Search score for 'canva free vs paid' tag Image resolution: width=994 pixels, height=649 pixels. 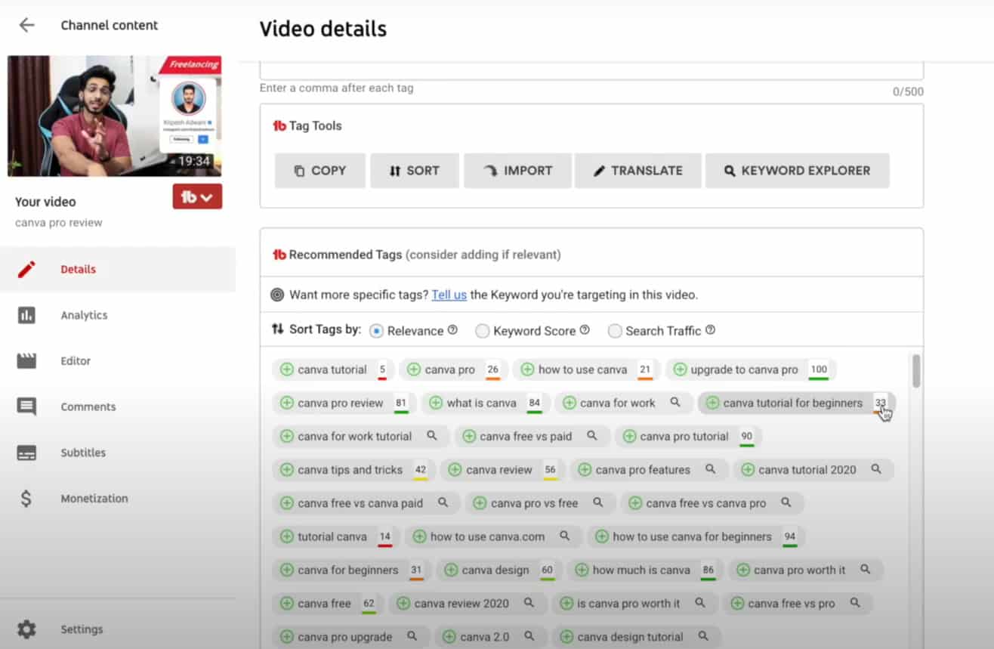(x=592, y=436)
